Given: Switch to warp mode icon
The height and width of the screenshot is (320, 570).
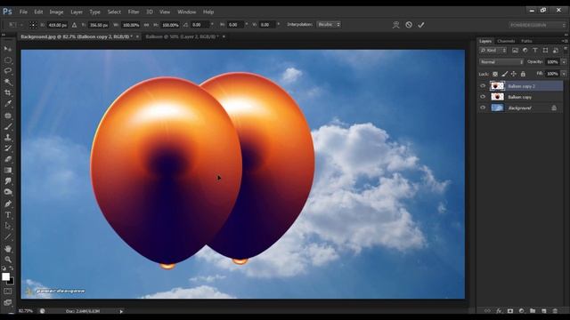Looking at the screenshot, I should (395, 25).
